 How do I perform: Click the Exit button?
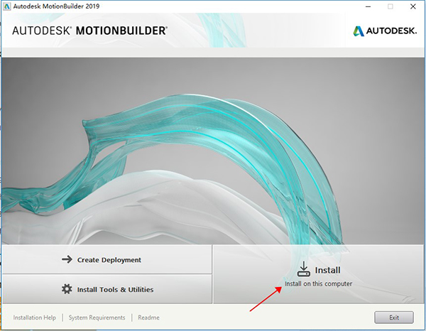point(394,318)
